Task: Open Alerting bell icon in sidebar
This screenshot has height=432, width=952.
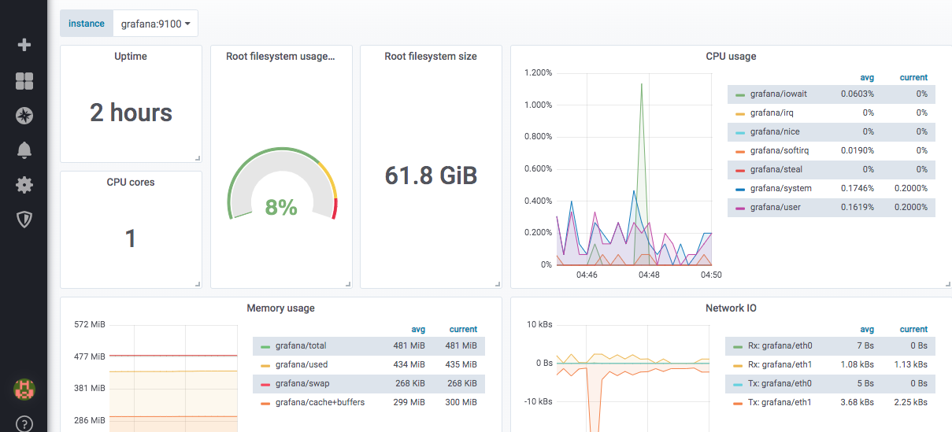Action: click(x=24, y=150)
